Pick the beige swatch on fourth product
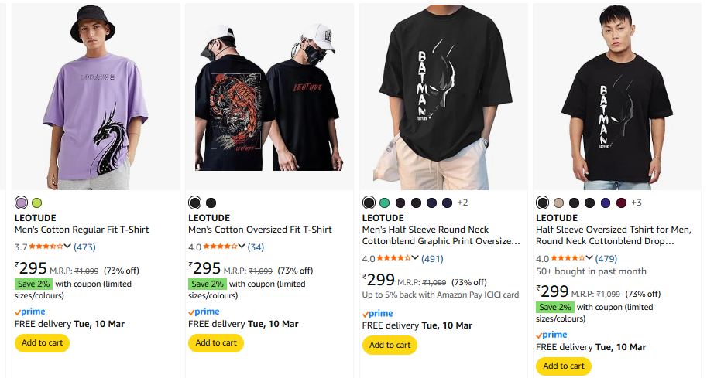Viewport: 707px width, 378px height. tap(558, 203)
